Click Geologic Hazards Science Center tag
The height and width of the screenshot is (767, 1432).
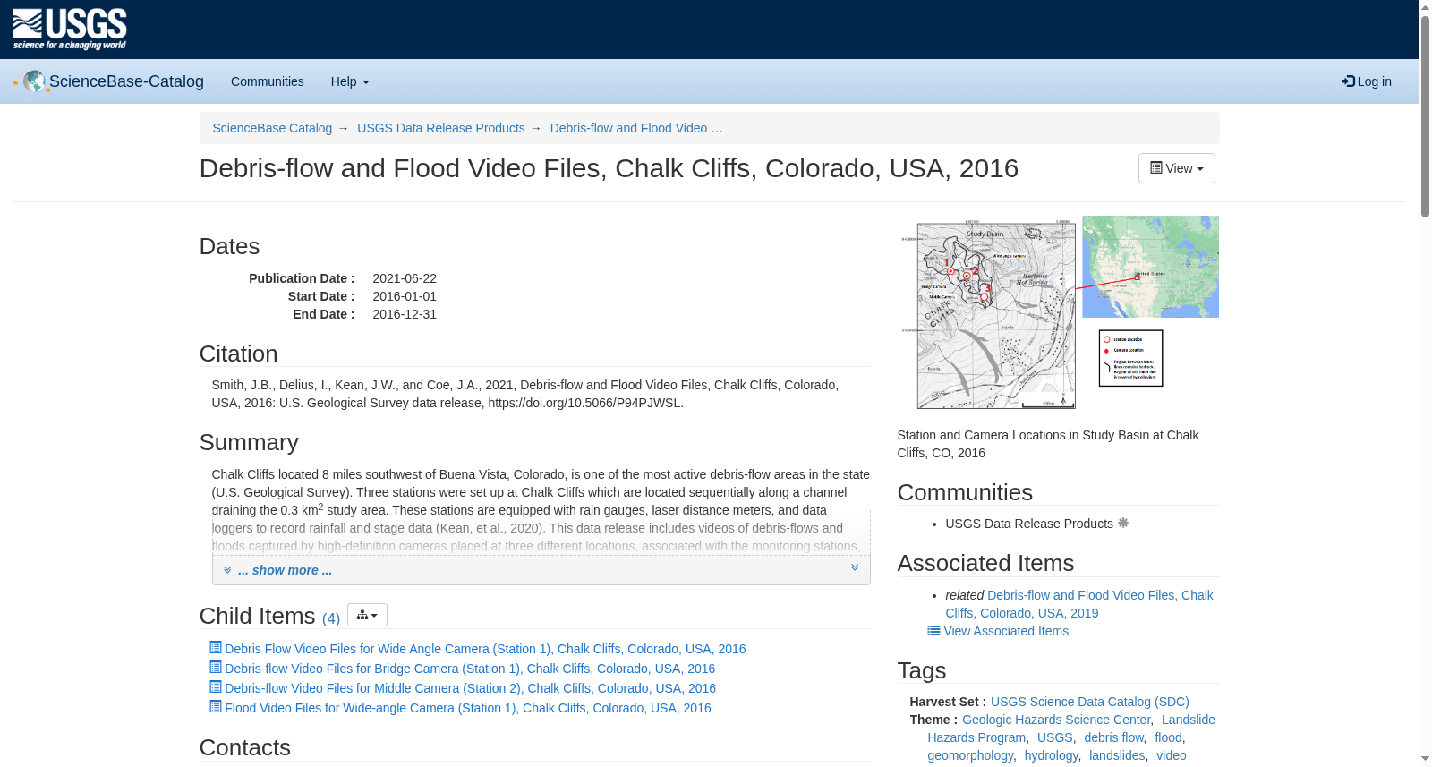tap(1056, 720)
